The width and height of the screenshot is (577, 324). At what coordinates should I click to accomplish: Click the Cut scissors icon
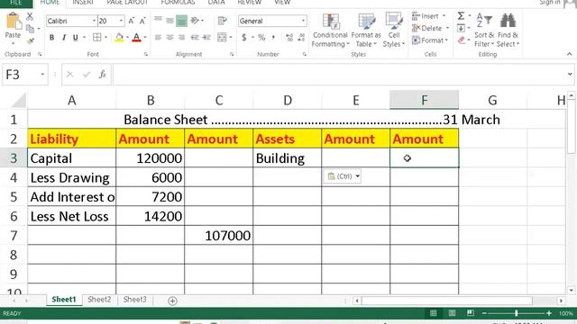(x=30, y=16)
